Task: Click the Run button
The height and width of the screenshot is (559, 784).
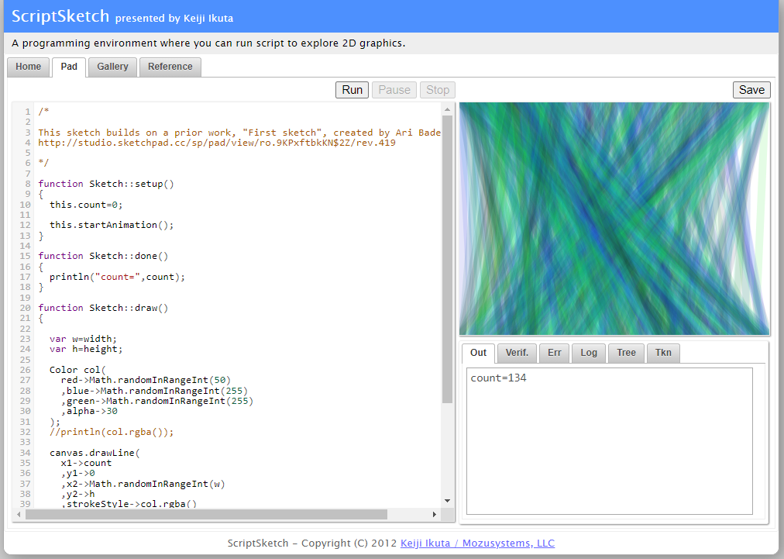Action: click(352, 90)
